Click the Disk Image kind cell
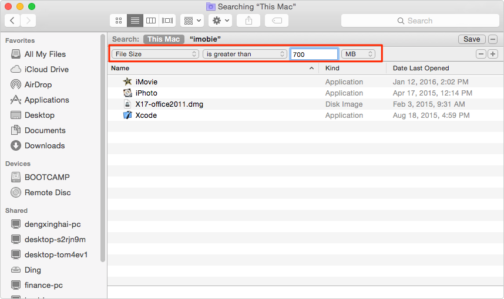The image size is (504, 299). tap(344, 104)
